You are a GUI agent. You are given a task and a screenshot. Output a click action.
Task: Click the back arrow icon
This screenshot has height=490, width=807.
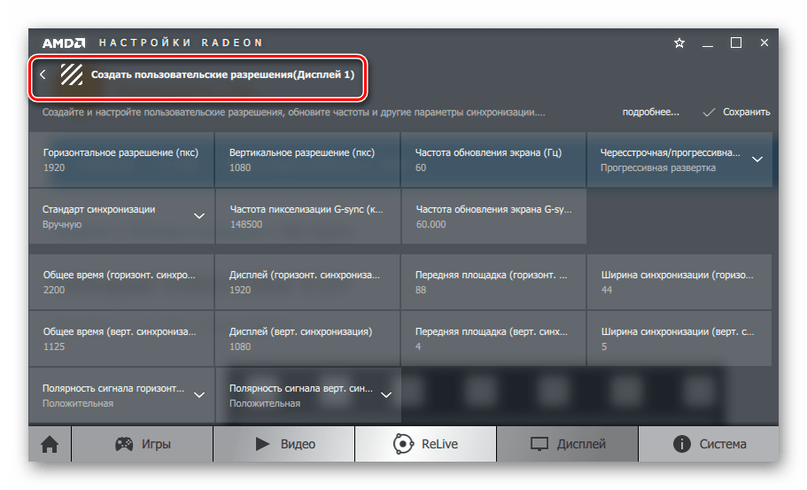(x=43, y=75)
